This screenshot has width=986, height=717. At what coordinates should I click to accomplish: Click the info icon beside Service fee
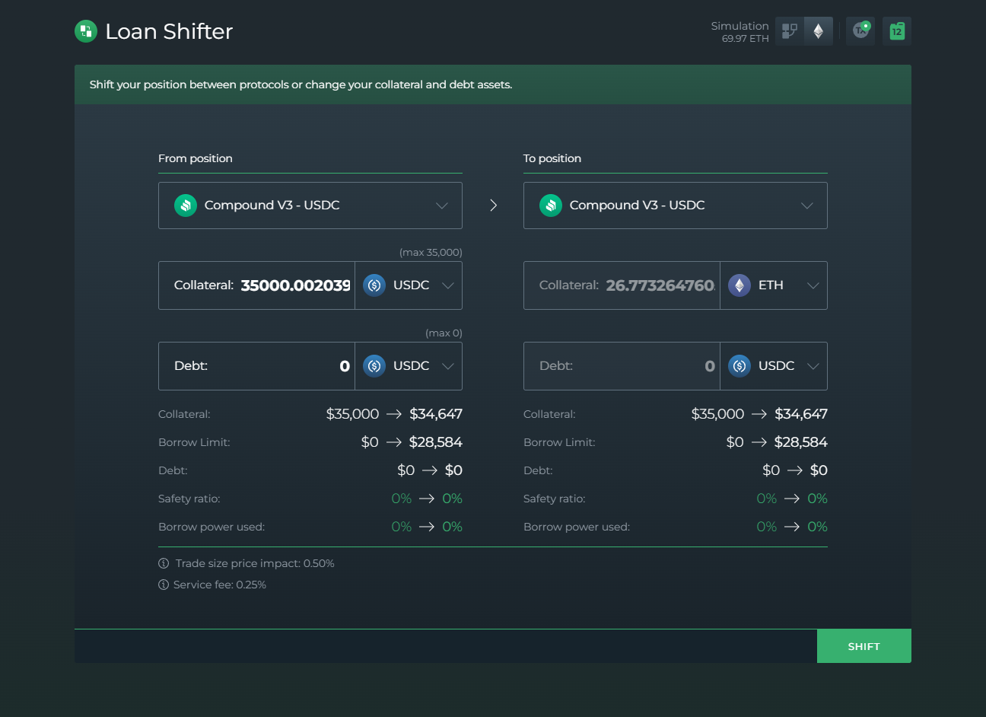164,585
